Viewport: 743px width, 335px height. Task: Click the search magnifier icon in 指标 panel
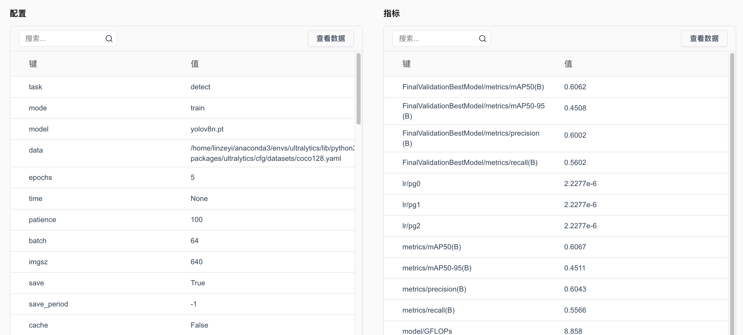click(482, 39)
